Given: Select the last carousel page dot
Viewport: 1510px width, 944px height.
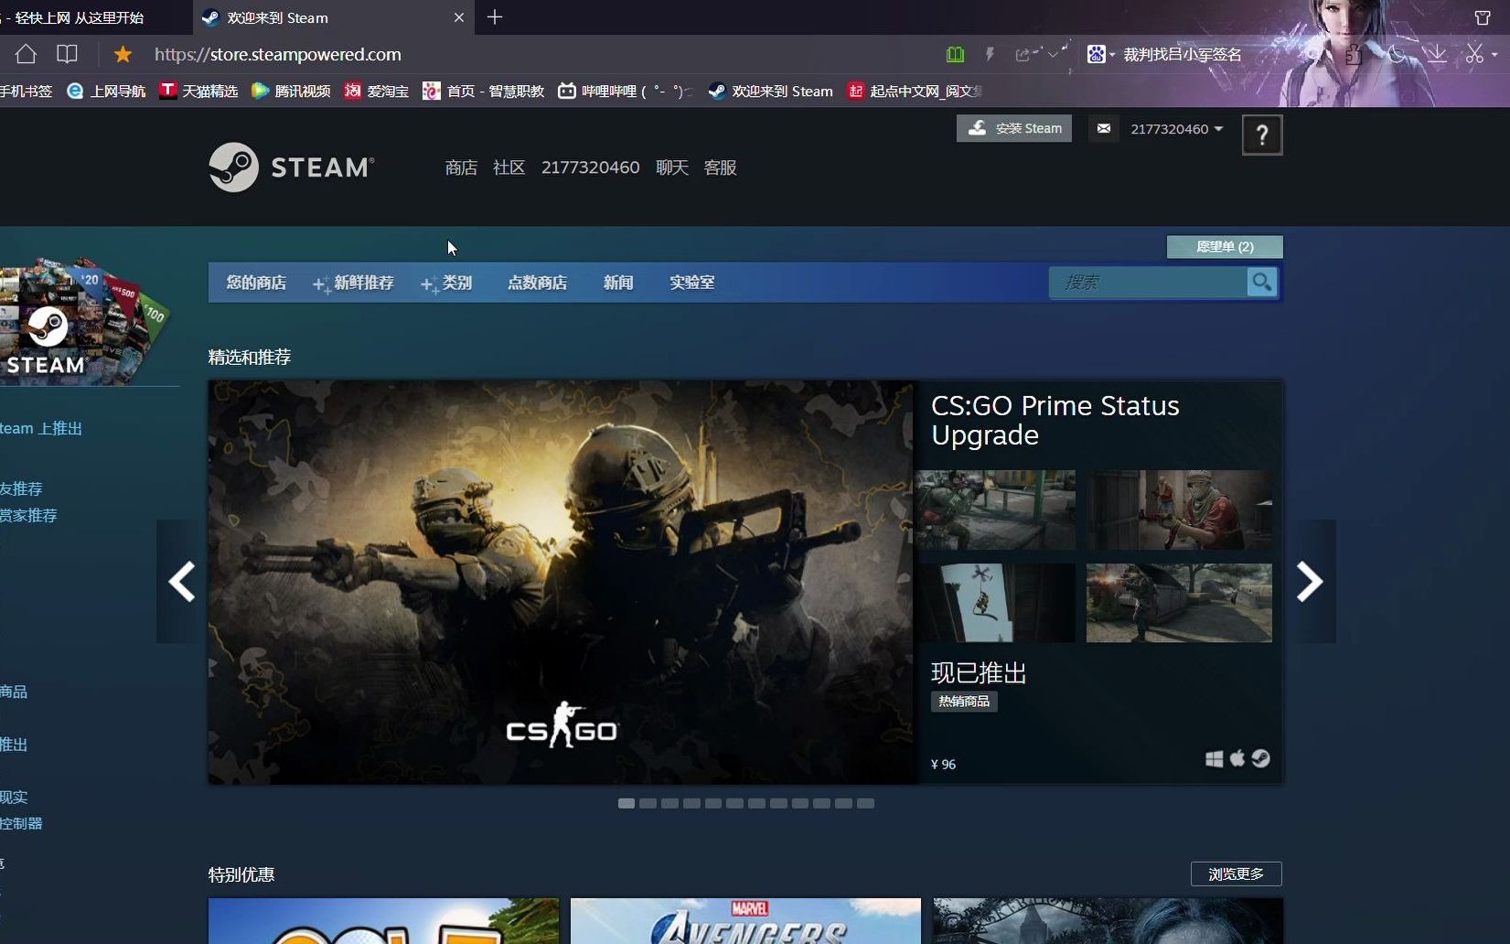Looking at the screenshot, I should click(865, 803).
